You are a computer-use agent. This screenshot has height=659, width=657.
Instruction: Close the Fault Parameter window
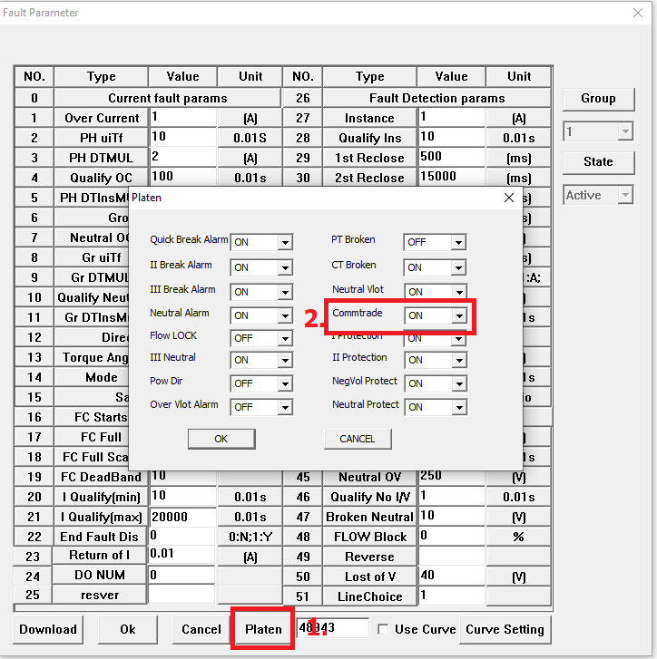point(638,13)
